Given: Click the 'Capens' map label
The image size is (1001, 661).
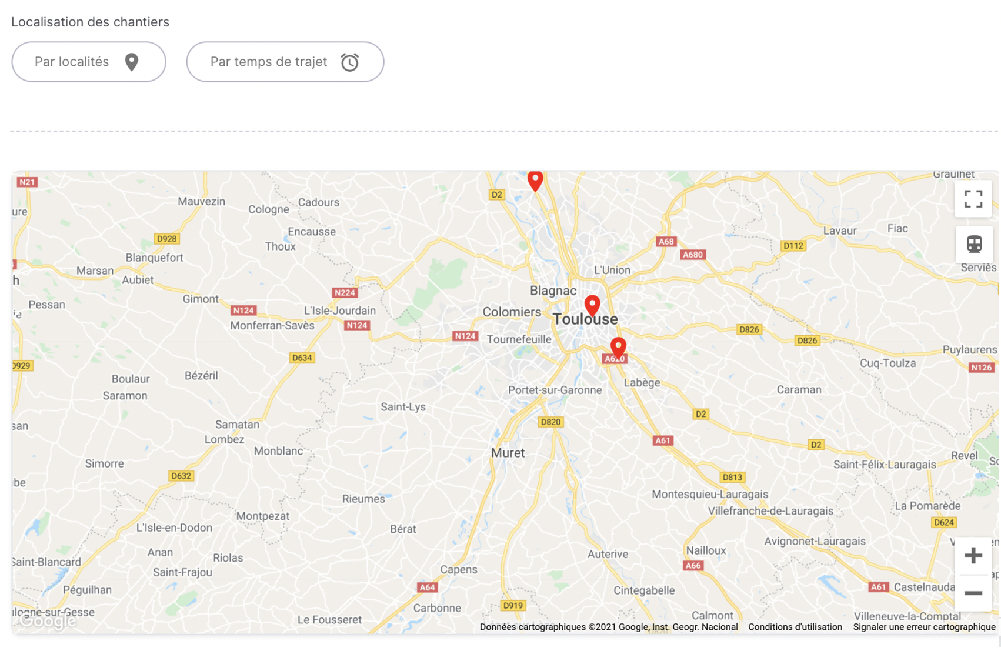Looking at the screenshot, I should point(459,570).
